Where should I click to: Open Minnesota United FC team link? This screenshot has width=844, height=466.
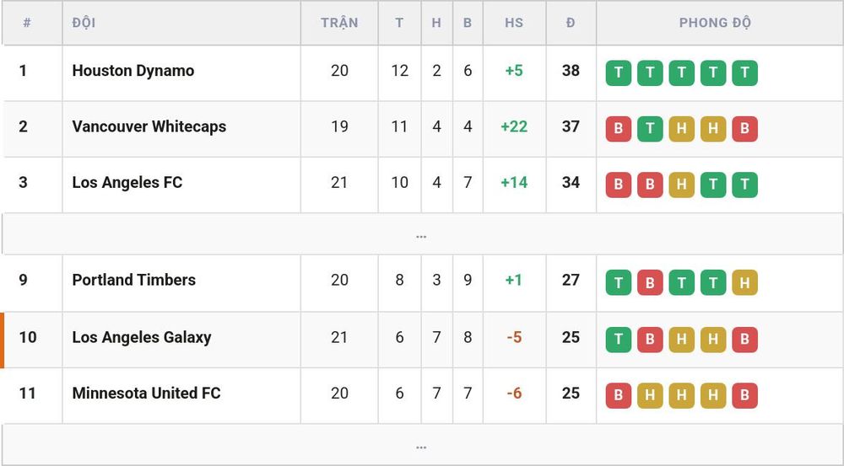pyautogui.click(x=146, y=394)
